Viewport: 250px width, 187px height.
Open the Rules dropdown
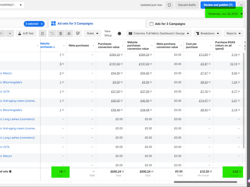[92, 33]
